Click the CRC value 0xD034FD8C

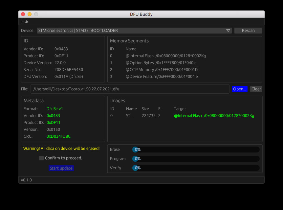[x=58, y=136]
